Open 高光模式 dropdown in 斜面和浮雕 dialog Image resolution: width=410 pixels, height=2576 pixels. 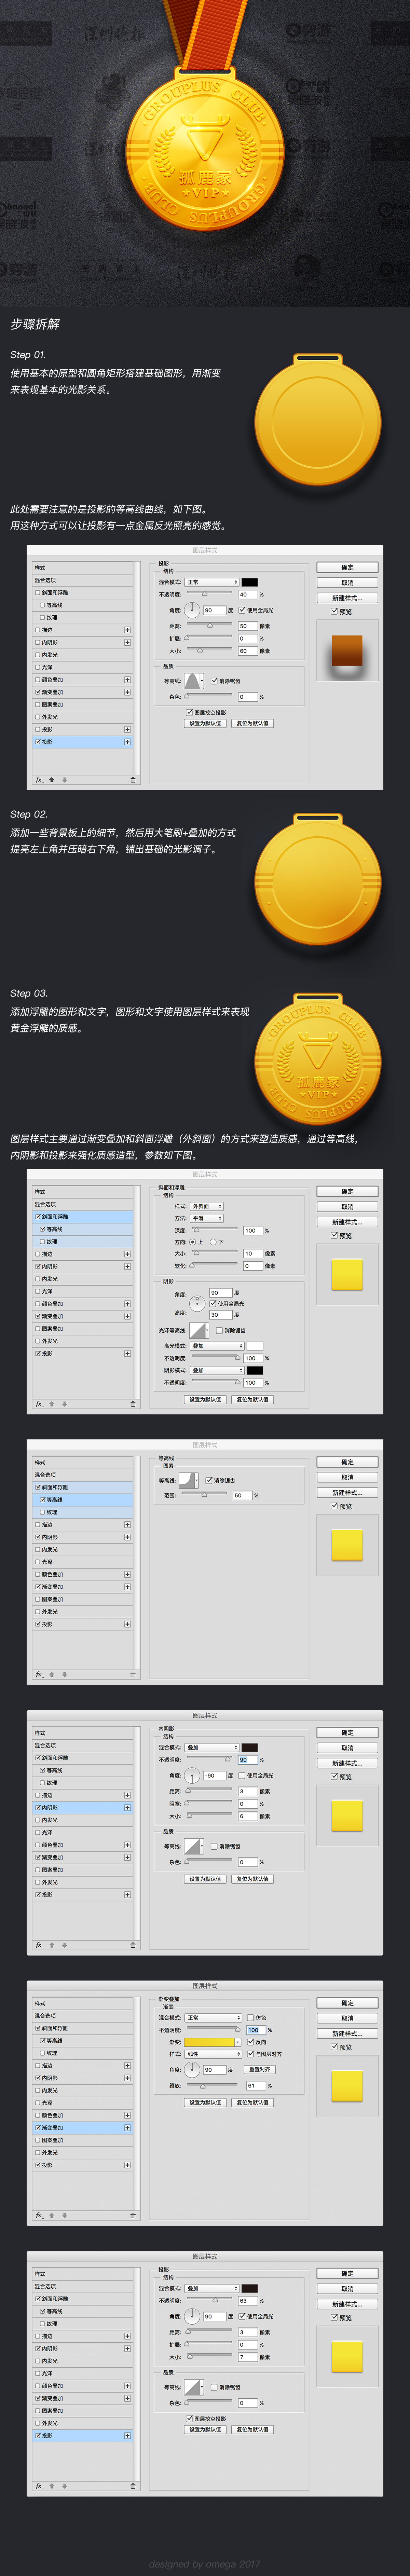pyautogui.click(x=217, y=1346)
